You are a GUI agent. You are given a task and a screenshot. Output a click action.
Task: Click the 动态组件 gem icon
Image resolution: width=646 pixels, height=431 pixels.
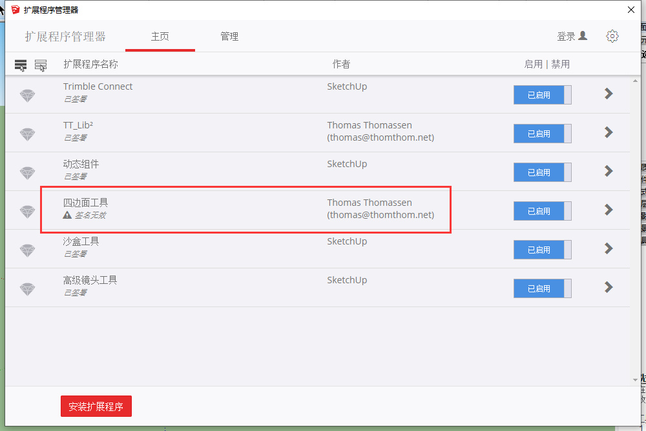(28, 173)
